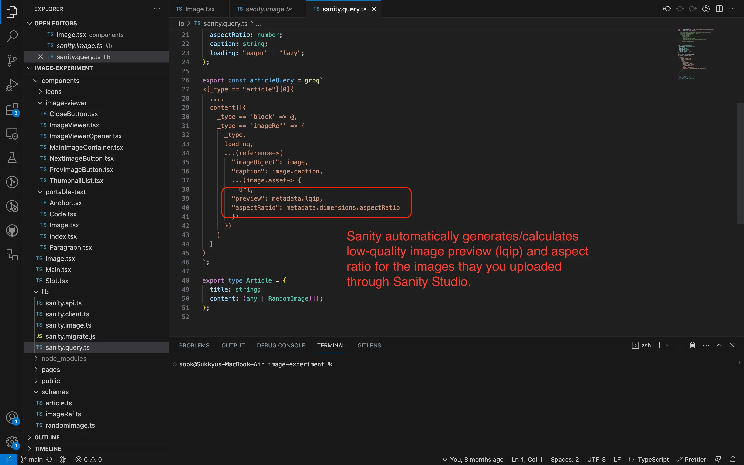Switch to the sanity.image.ts tab
744x465 pixels.
coord(268,9)
